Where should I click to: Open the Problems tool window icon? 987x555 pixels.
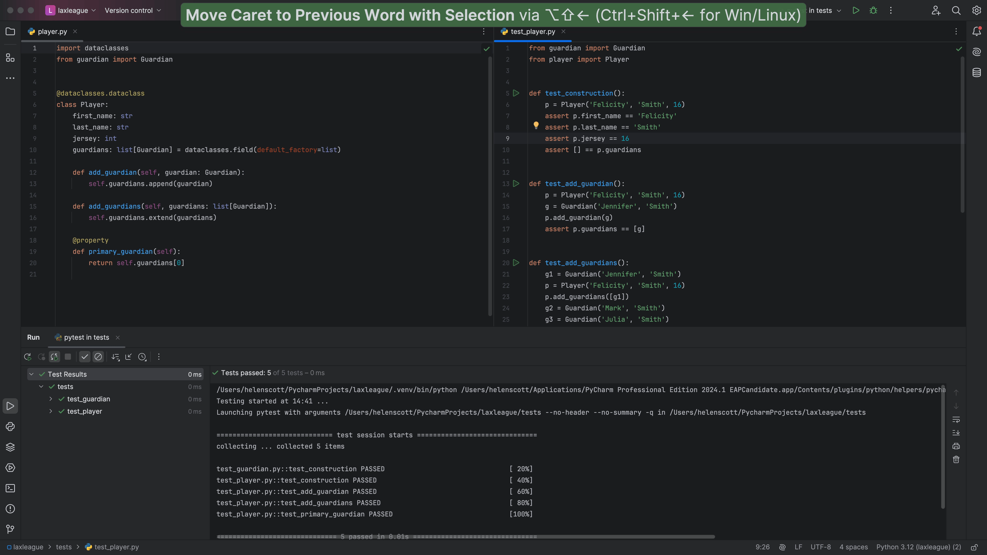point(10,509)
